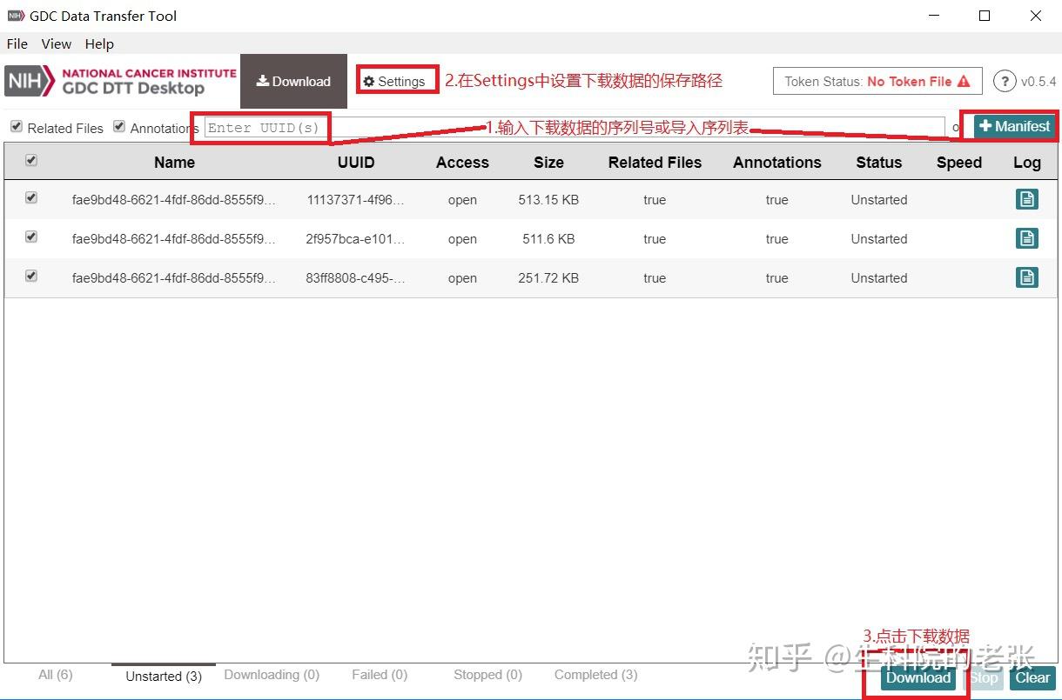The image size is (1062, 700).
Task: Click the No Token File warning icon
Action: click(965, 81)
